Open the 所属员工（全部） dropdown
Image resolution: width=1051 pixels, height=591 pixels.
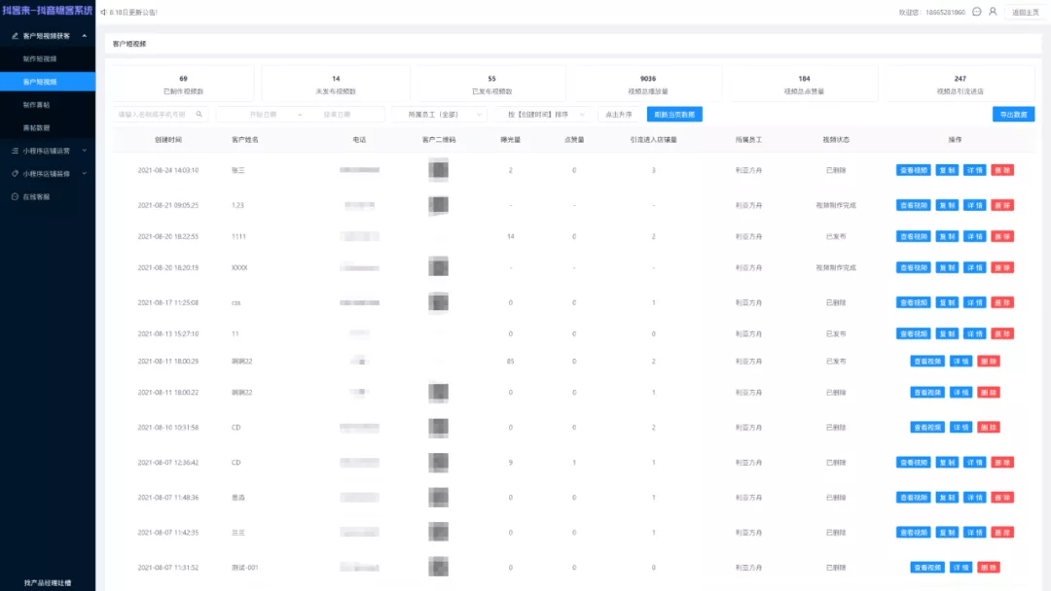(439, 114)
